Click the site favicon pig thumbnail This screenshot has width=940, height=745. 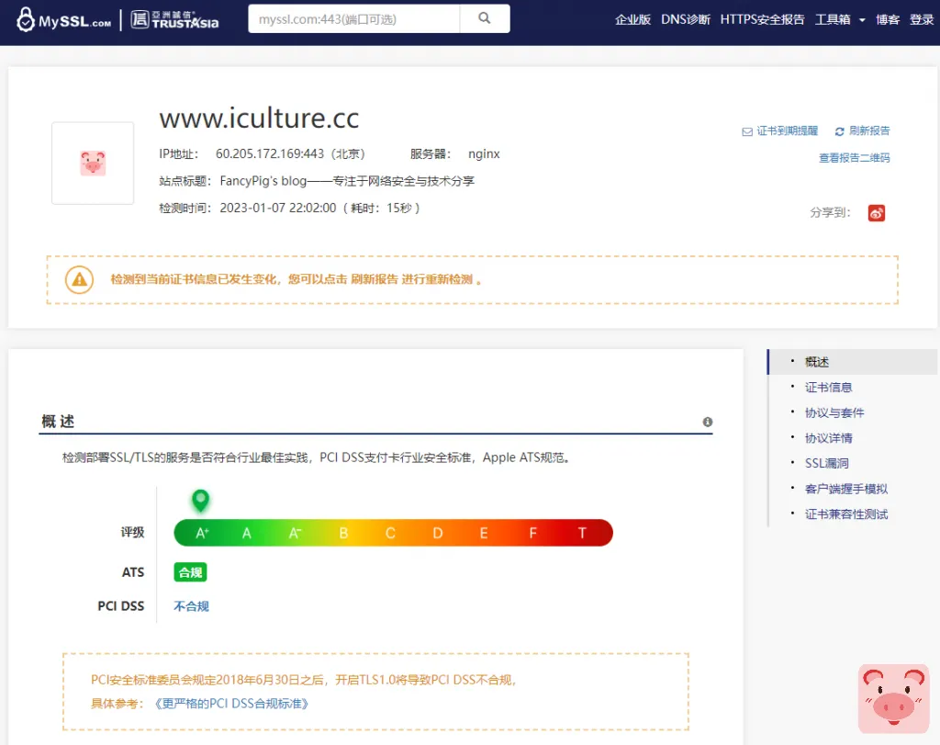[x=93, y=164]
